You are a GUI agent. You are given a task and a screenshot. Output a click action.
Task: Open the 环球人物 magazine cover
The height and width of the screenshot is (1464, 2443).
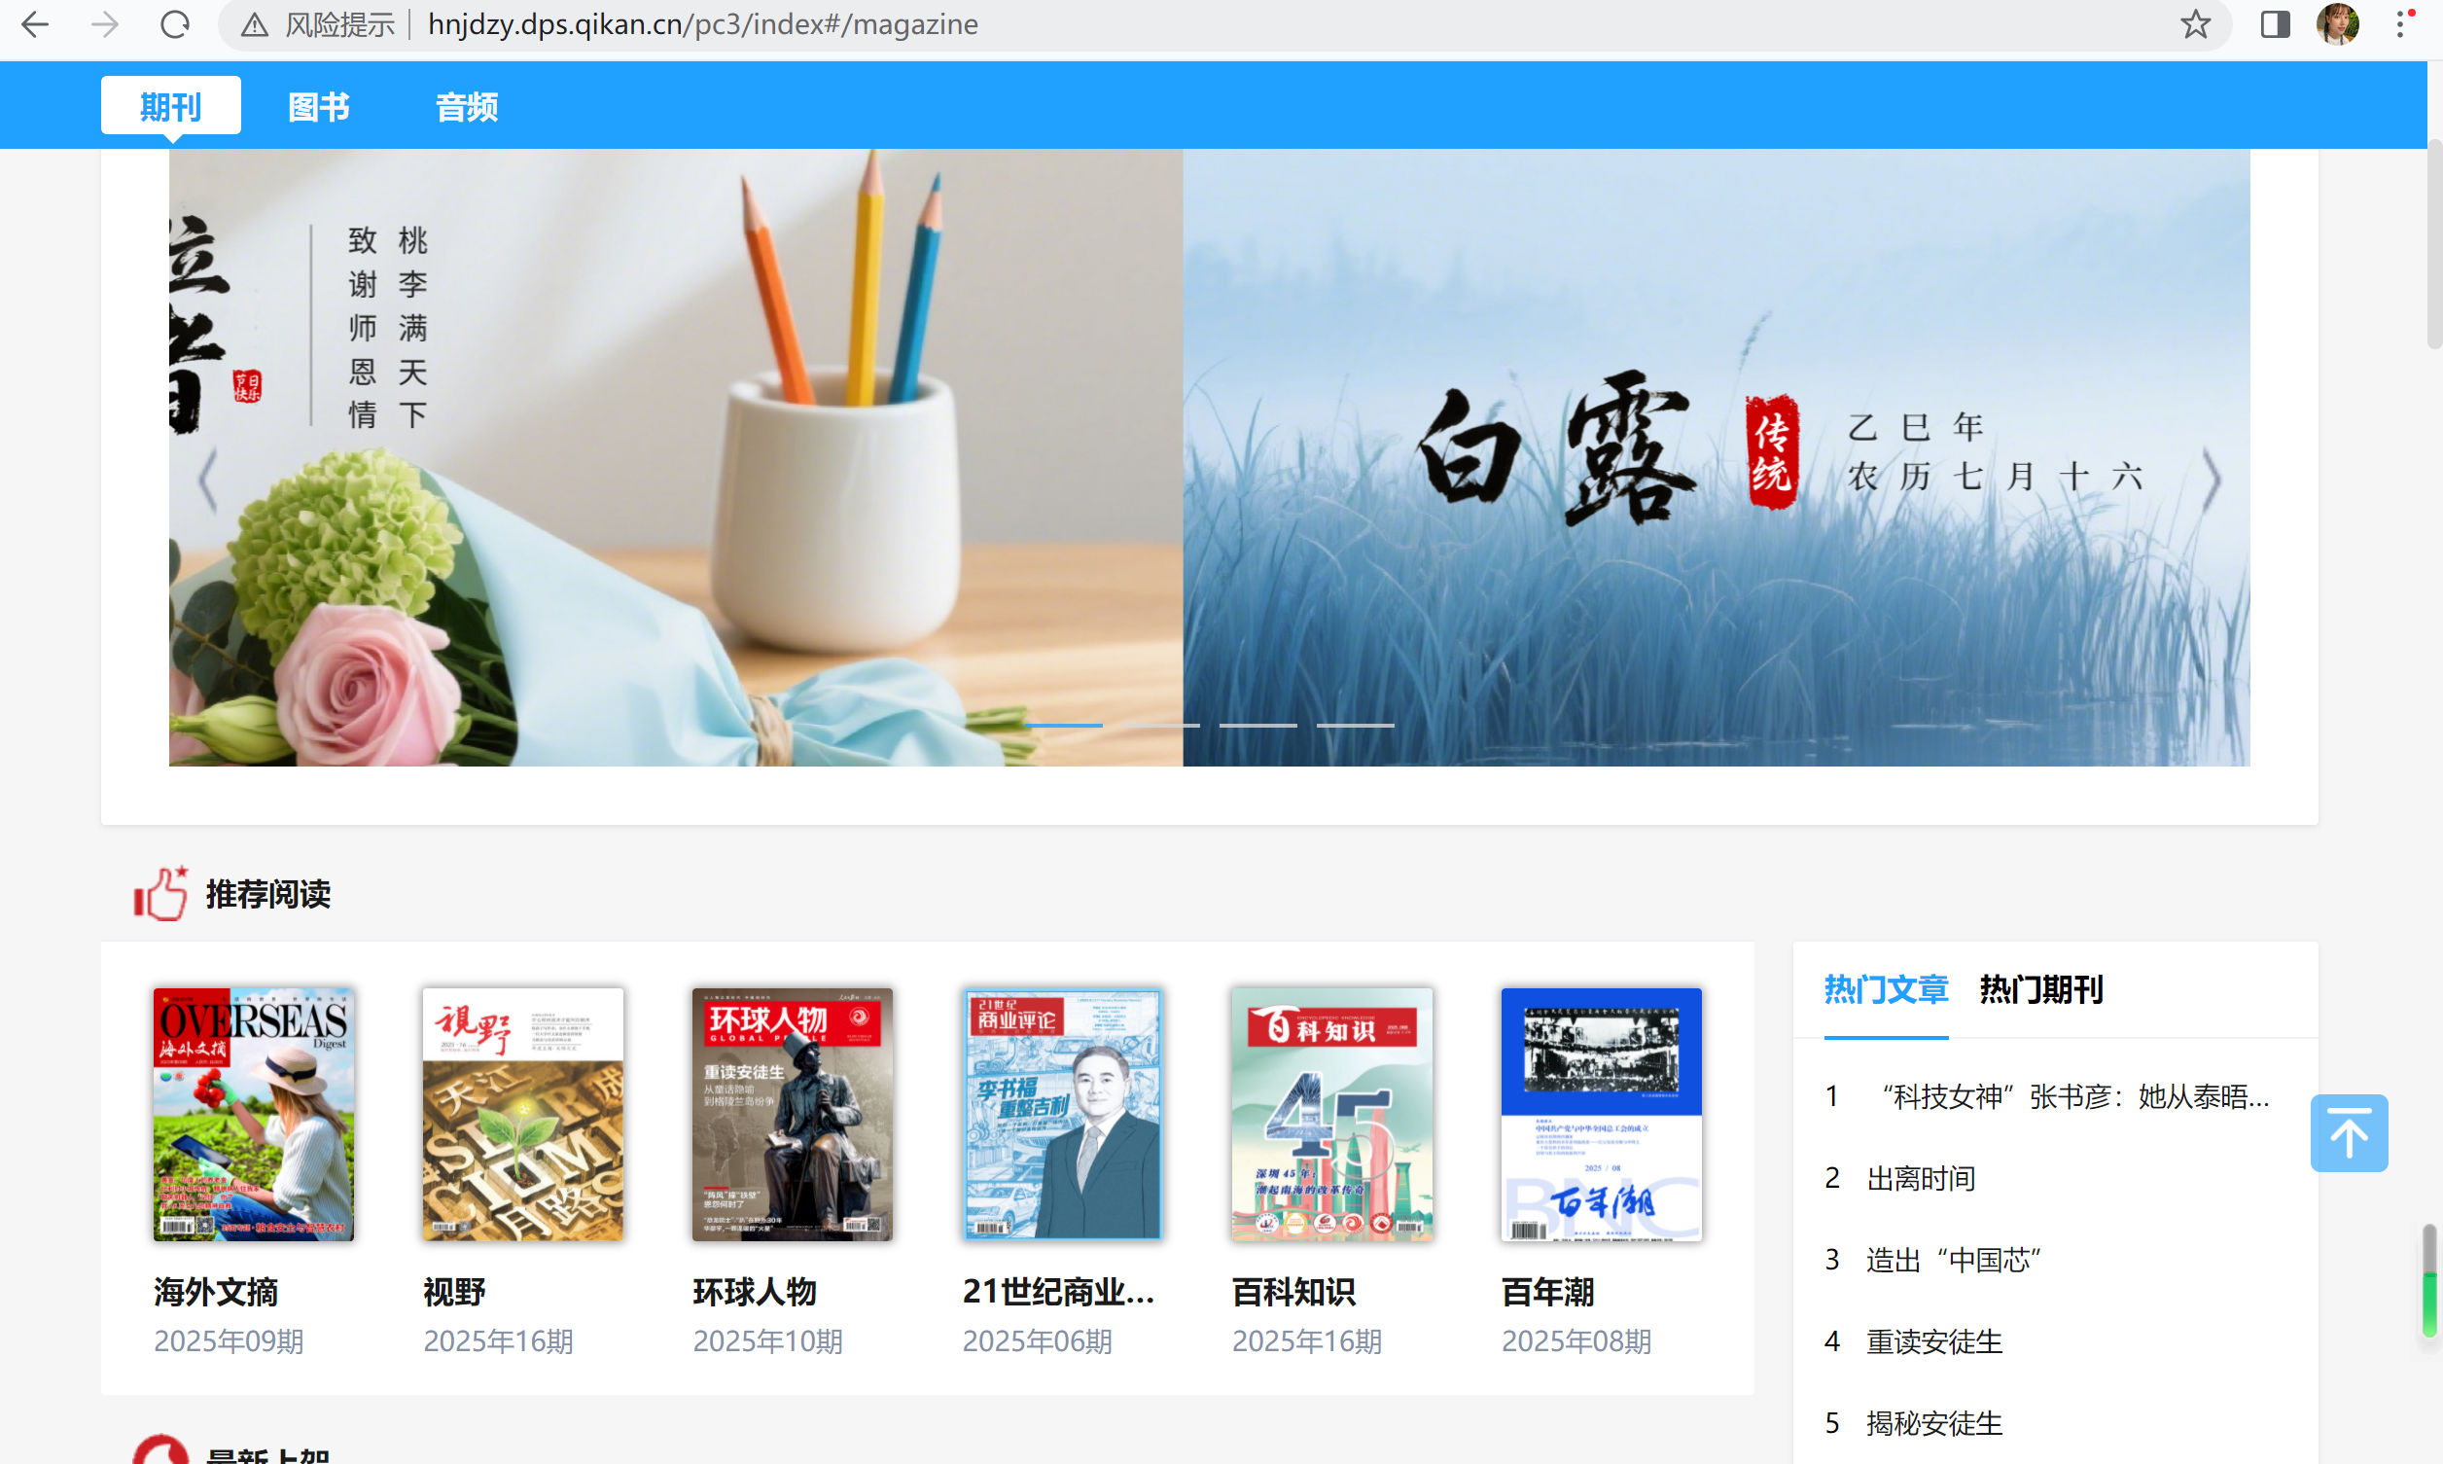pyautogui.click(x=792, y=1115)
